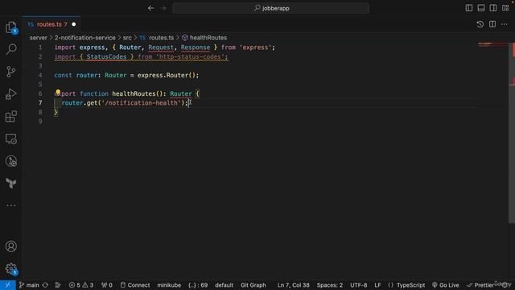515x290 pixels.
Task: Select the routes.ts editor tab
Action: coord(51,24)
